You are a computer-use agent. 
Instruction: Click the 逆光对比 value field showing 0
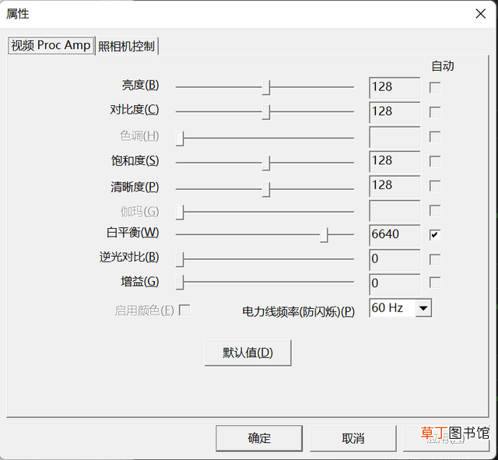coord(395,259)
